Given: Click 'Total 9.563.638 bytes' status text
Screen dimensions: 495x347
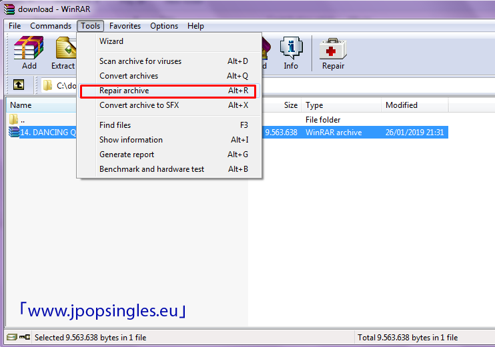Looking at the screenshot, I should point(408,338).
